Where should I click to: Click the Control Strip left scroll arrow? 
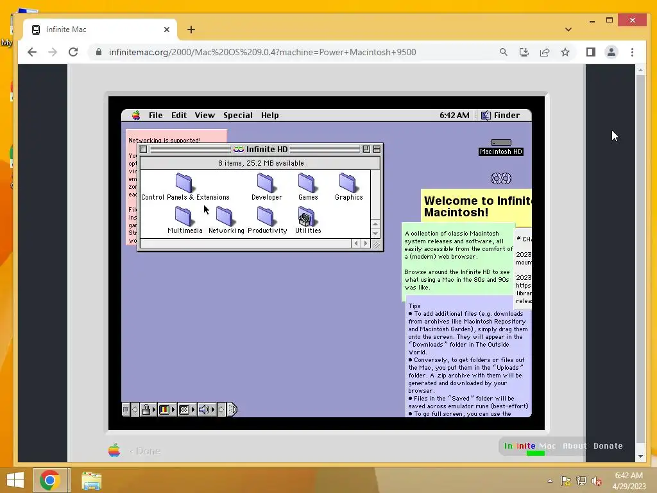pyautogui.click(x=135, y=409)
